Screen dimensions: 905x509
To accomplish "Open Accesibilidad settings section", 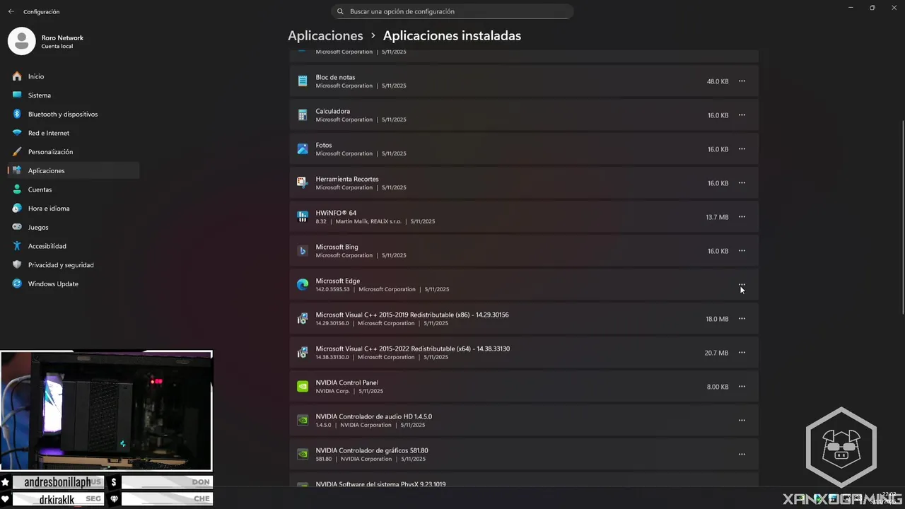I will pyautogui.click(x=74, y=246).
